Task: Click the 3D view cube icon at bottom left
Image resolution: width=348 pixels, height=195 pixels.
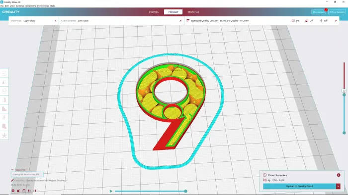Action: point(13,191)
